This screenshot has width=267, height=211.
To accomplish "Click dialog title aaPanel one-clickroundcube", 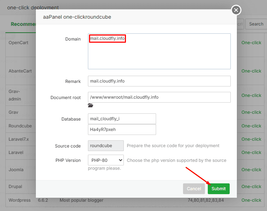I will 77,17.
